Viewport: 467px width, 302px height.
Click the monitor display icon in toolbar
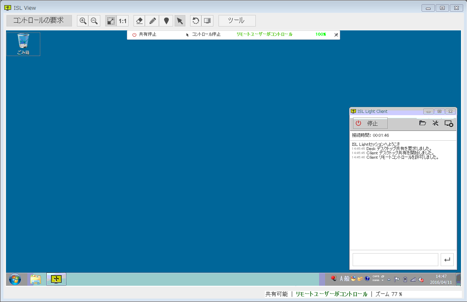[207, 21]
